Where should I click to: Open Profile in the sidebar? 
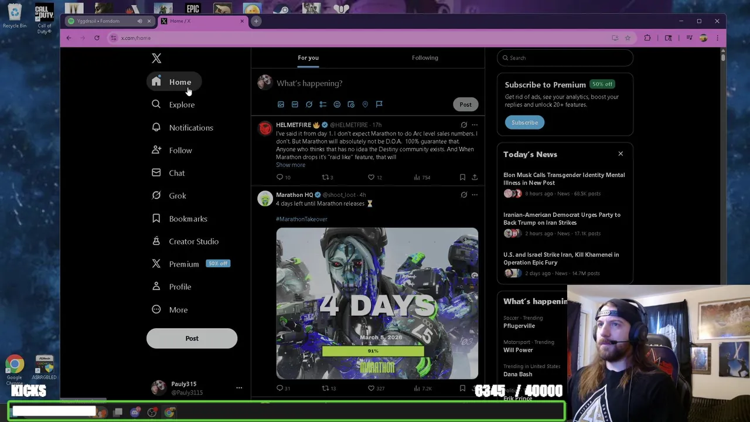[x=172, y=287]
